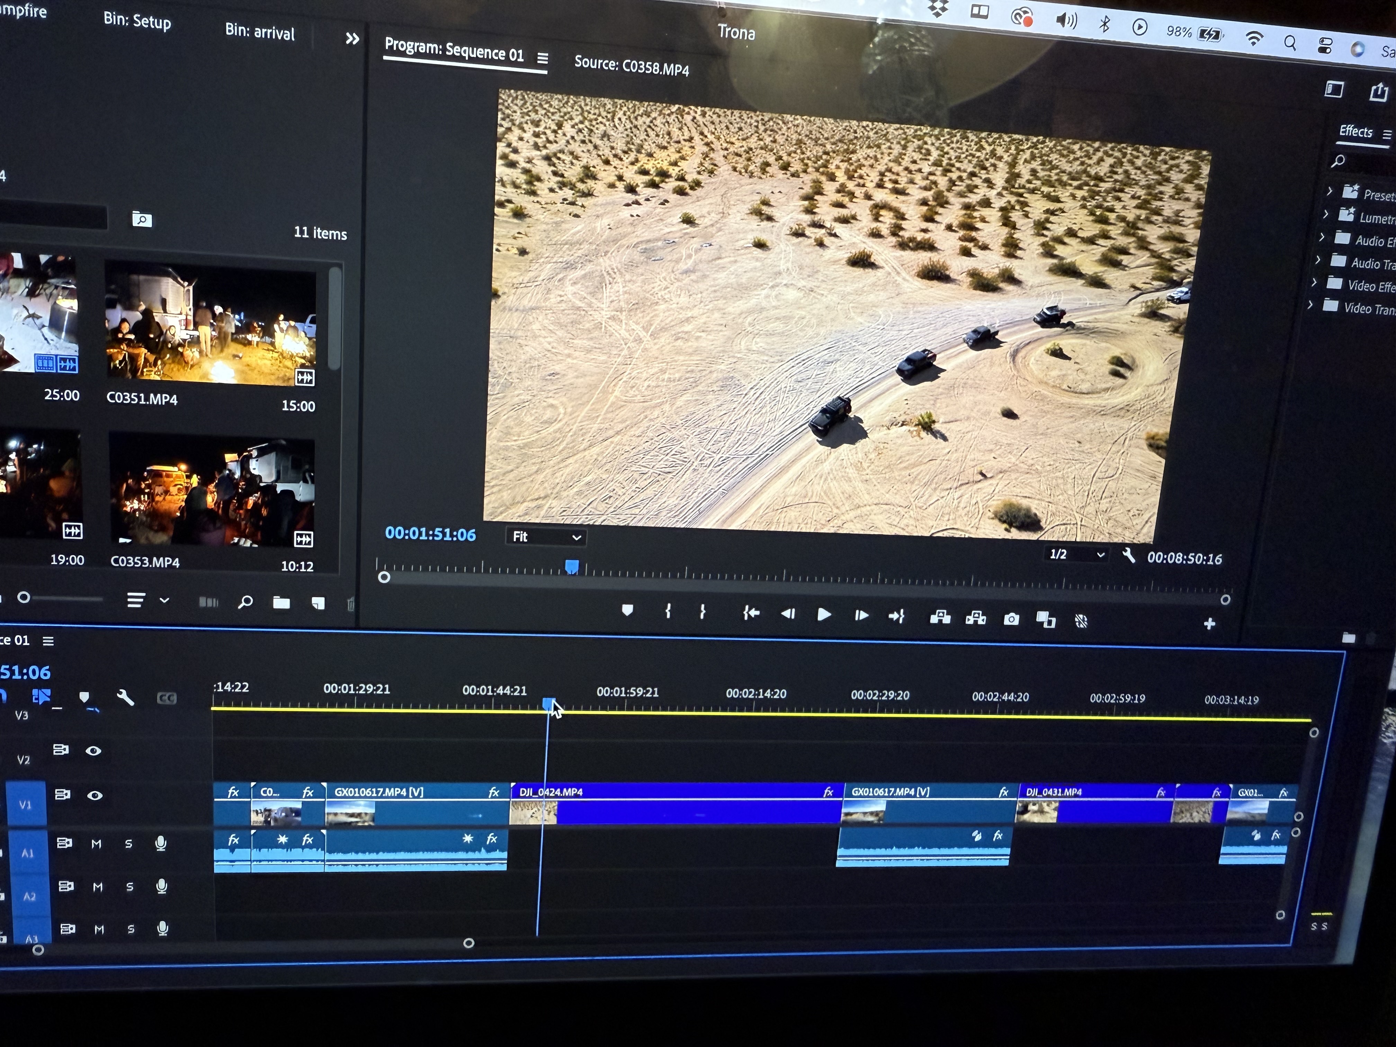Toggle the timeline captions CC button

pos(166,698)
